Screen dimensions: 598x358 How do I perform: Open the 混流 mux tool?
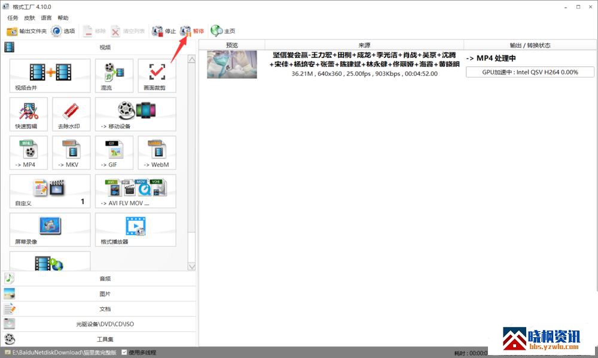(114, 75)
